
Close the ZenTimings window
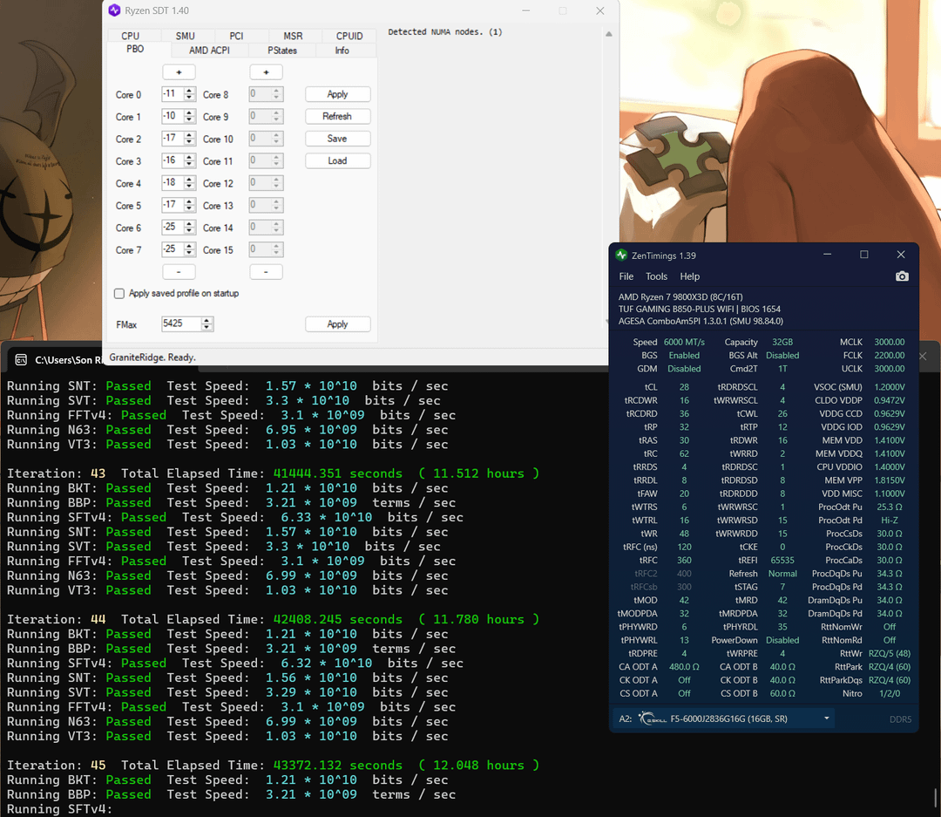tap(901, 255)
